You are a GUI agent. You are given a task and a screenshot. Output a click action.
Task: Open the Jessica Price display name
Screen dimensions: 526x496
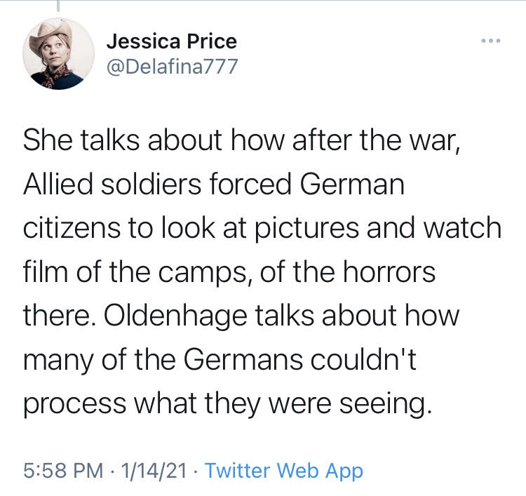point(172,41)
